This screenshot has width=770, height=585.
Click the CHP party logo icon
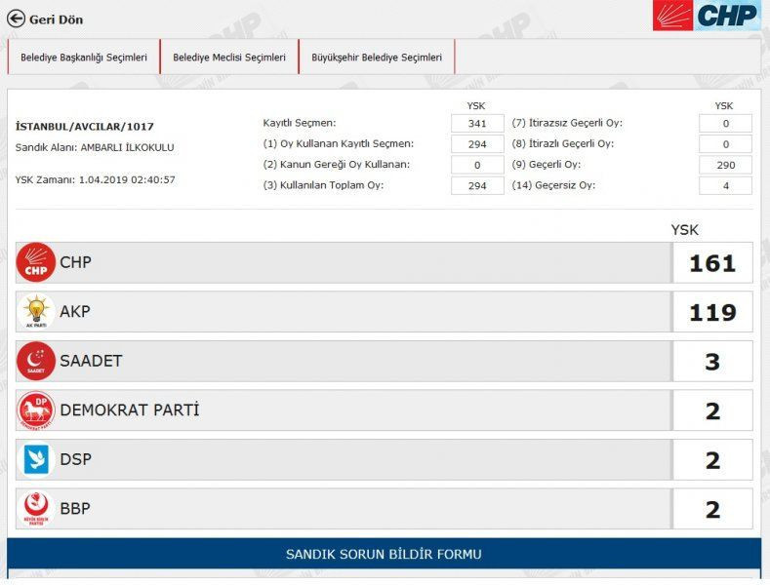tap(36, 262)
